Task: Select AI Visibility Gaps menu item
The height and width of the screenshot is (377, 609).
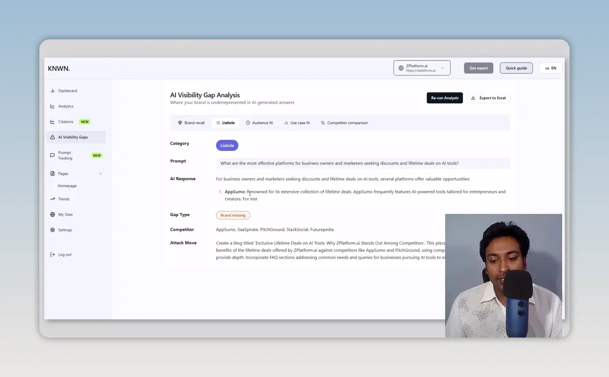Action: click(76, 137)
